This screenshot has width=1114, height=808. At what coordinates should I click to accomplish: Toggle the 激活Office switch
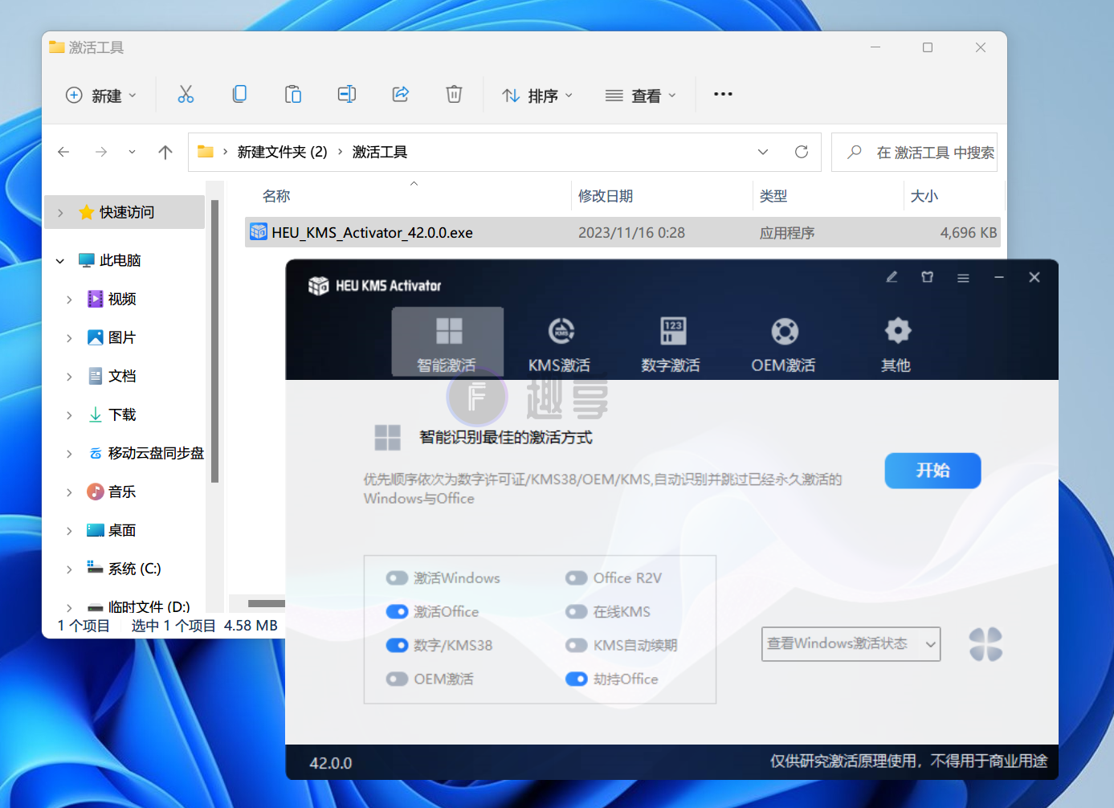pos(397,611)
